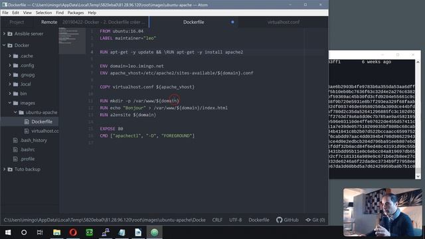Screen dimensions: 425x239
Task: Click the bin folder icon
Action: [x=16, y=94]
